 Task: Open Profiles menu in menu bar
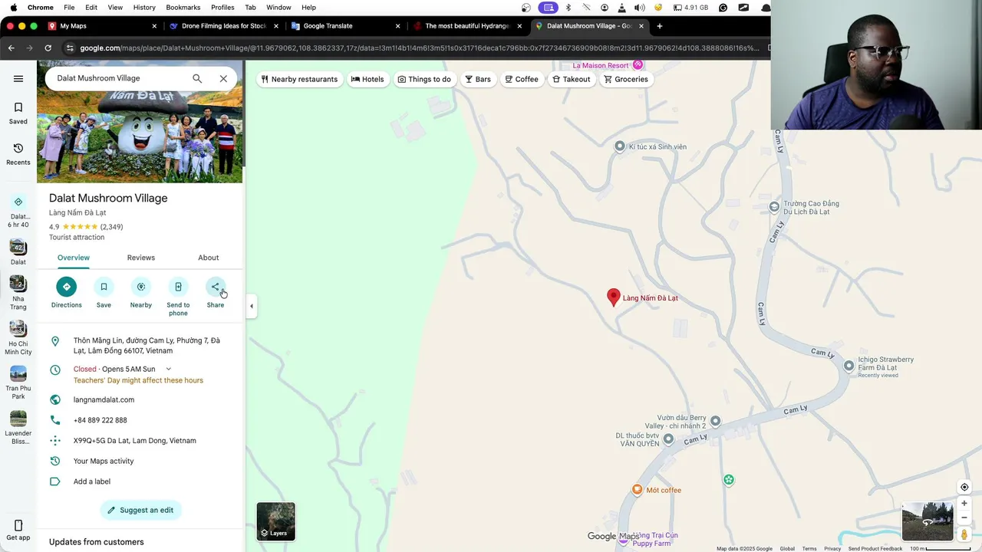tap(222, 7)
